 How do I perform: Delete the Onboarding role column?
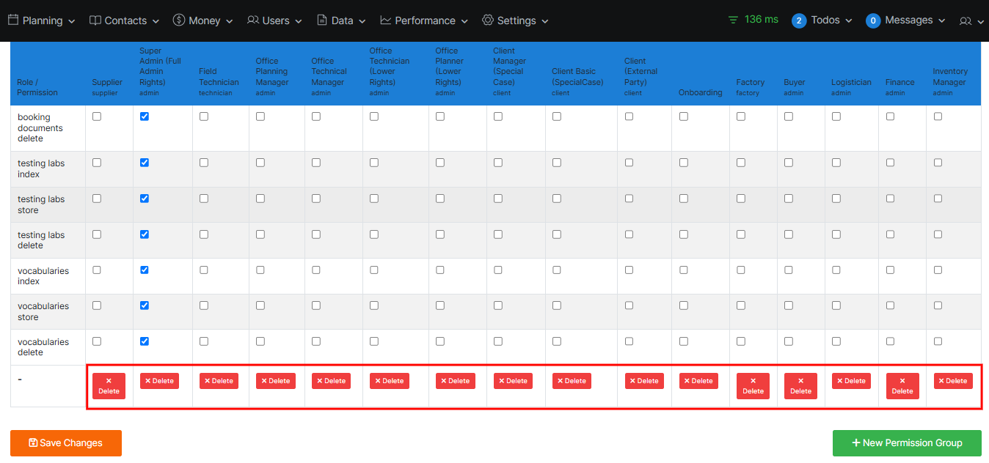pyautogui.click(x=697, y=381)
